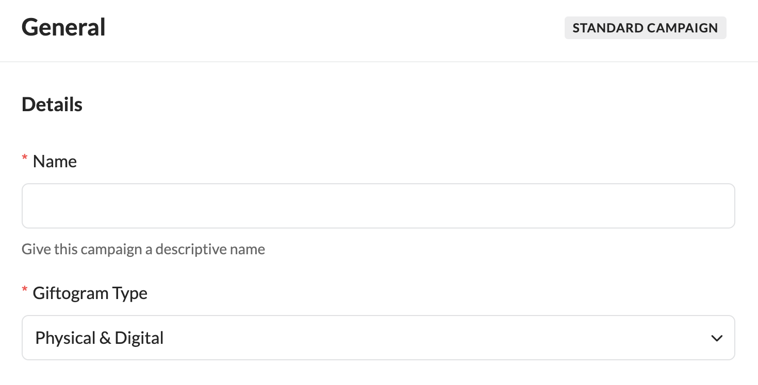Select the Details section heading

[x=52, y=104]
